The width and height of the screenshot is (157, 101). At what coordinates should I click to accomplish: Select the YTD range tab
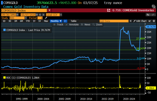pos(28,21)
